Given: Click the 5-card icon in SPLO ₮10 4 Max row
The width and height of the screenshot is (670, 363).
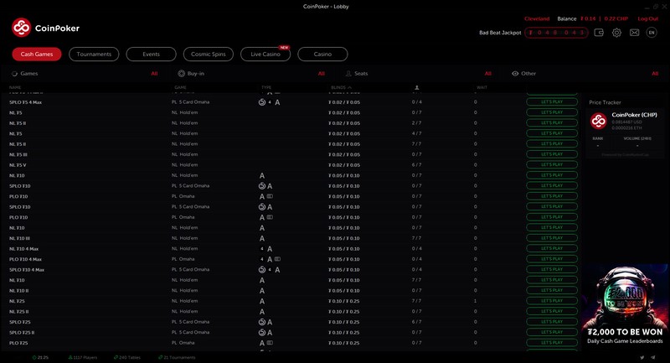Looking at the screenshot, I should [x=262, y=270].
